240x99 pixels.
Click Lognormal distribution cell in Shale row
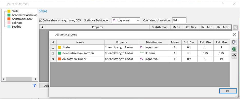tap(154, 47)
